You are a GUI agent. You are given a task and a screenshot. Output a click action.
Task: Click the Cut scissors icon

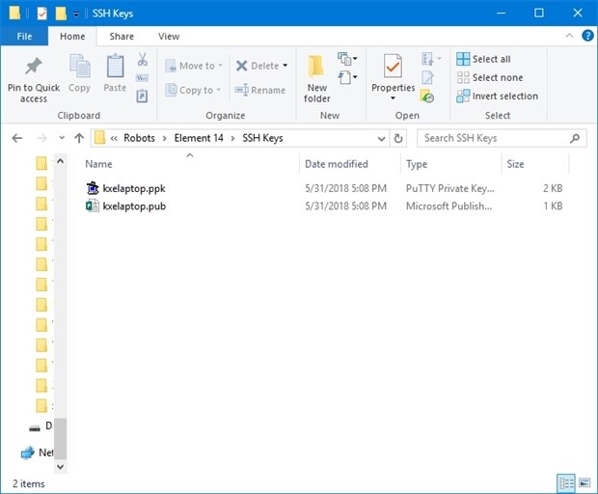tap(142, 59)
